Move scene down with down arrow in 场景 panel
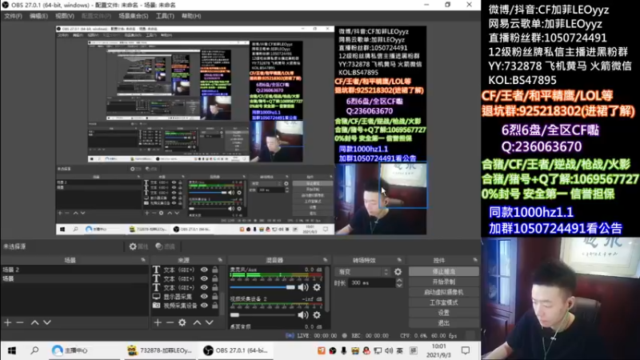640x360 pixels. click(47, 322)
